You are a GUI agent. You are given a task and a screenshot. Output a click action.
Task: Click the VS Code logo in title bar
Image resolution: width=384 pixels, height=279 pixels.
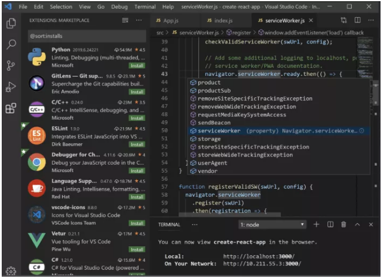8,6
